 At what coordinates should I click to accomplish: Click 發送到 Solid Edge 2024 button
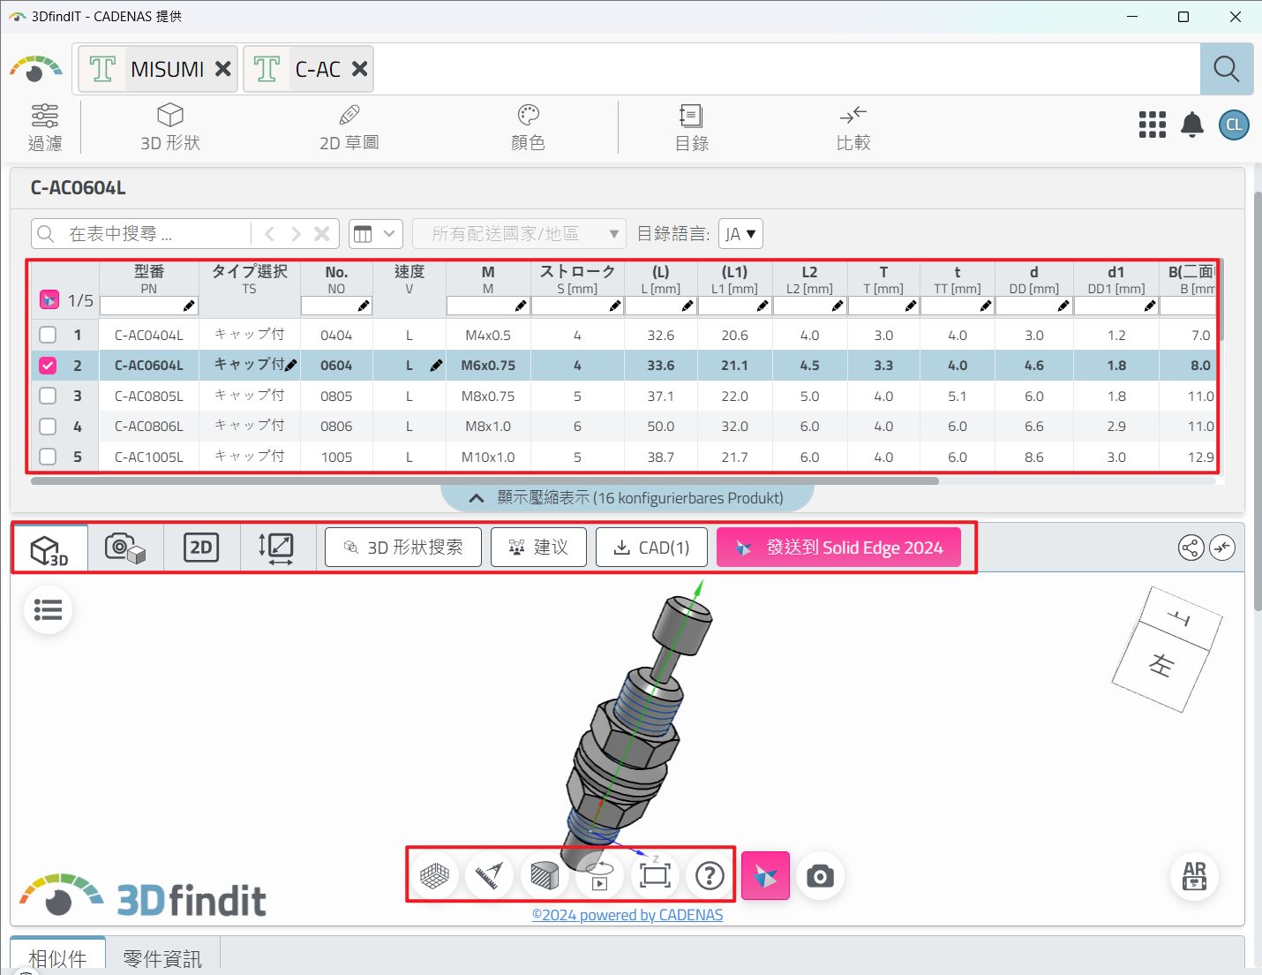click(x=839, y=548)
